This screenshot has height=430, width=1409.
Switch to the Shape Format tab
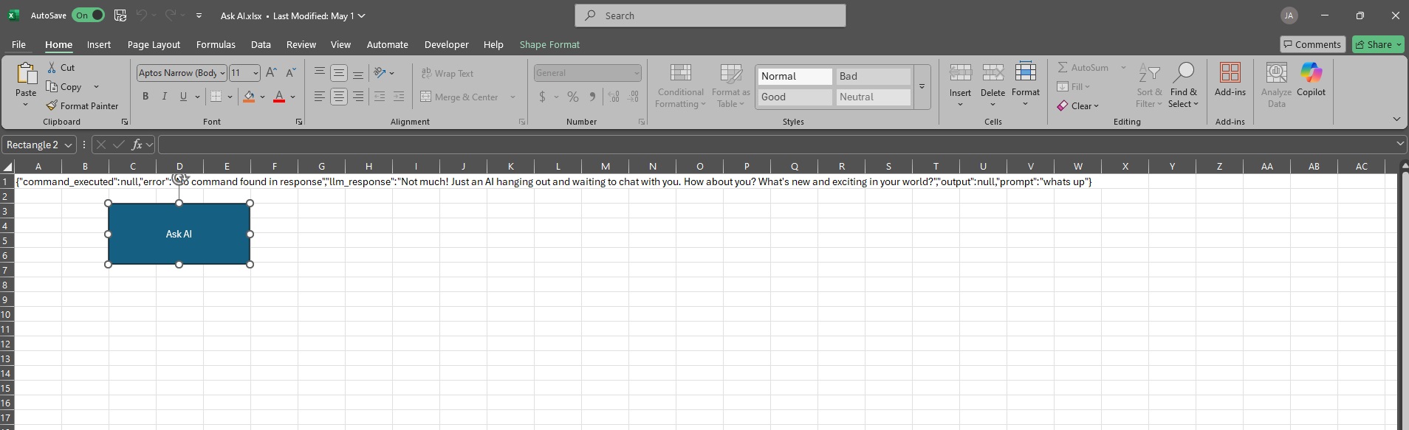coord(549,45)
